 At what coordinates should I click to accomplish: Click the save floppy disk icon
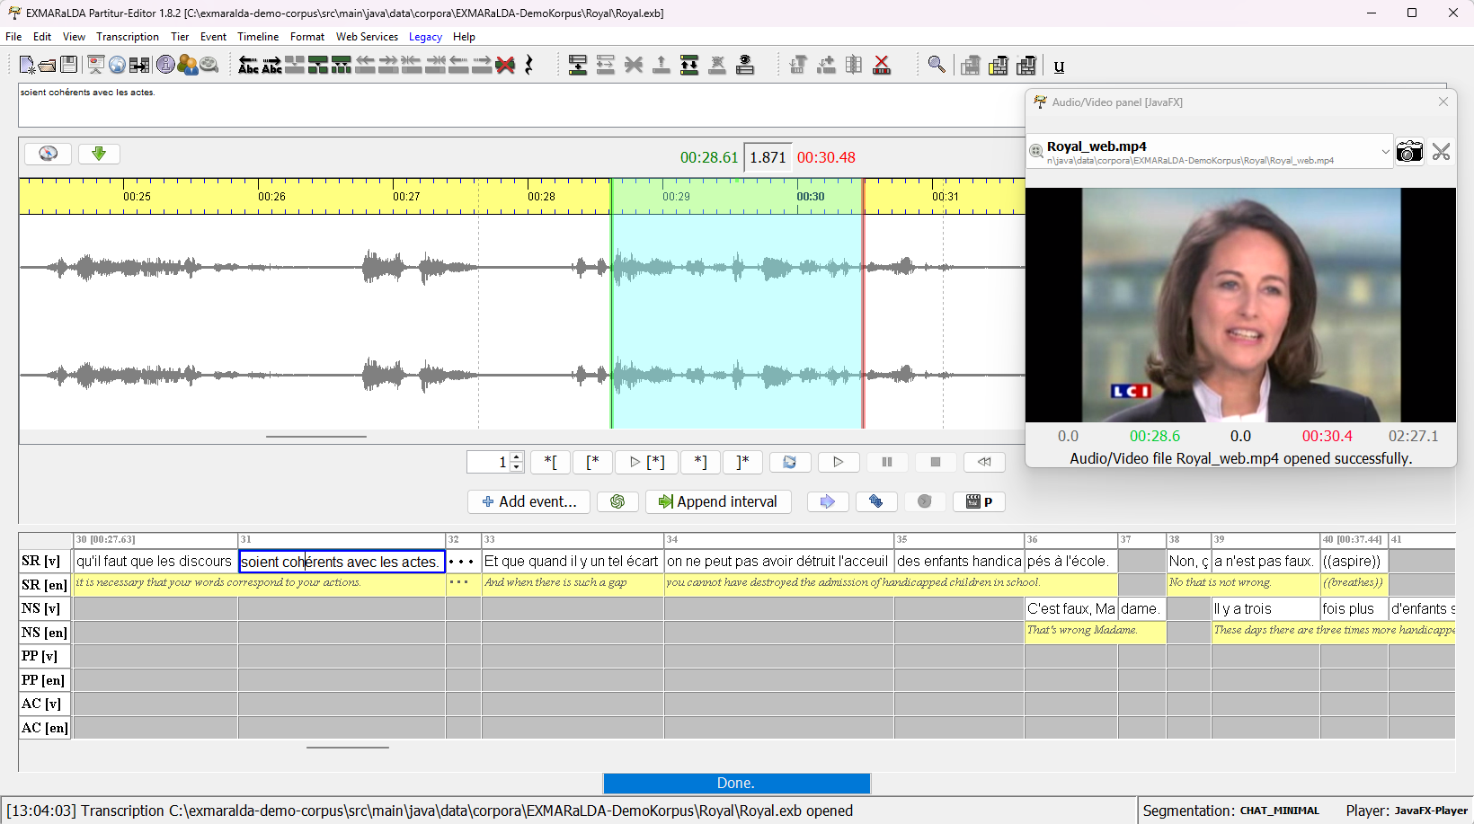[x=68, y=65]
